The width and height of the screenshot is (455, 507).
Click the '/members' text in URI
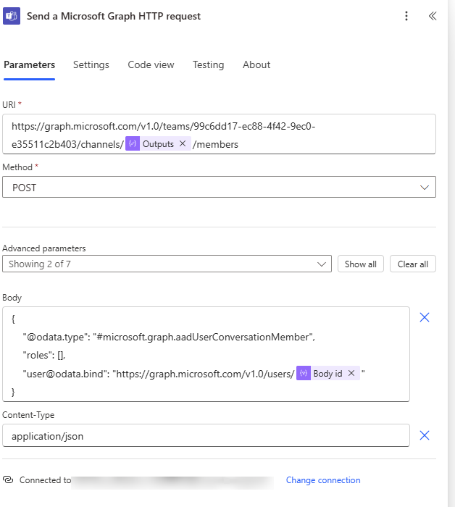click(x=215, y=144)
